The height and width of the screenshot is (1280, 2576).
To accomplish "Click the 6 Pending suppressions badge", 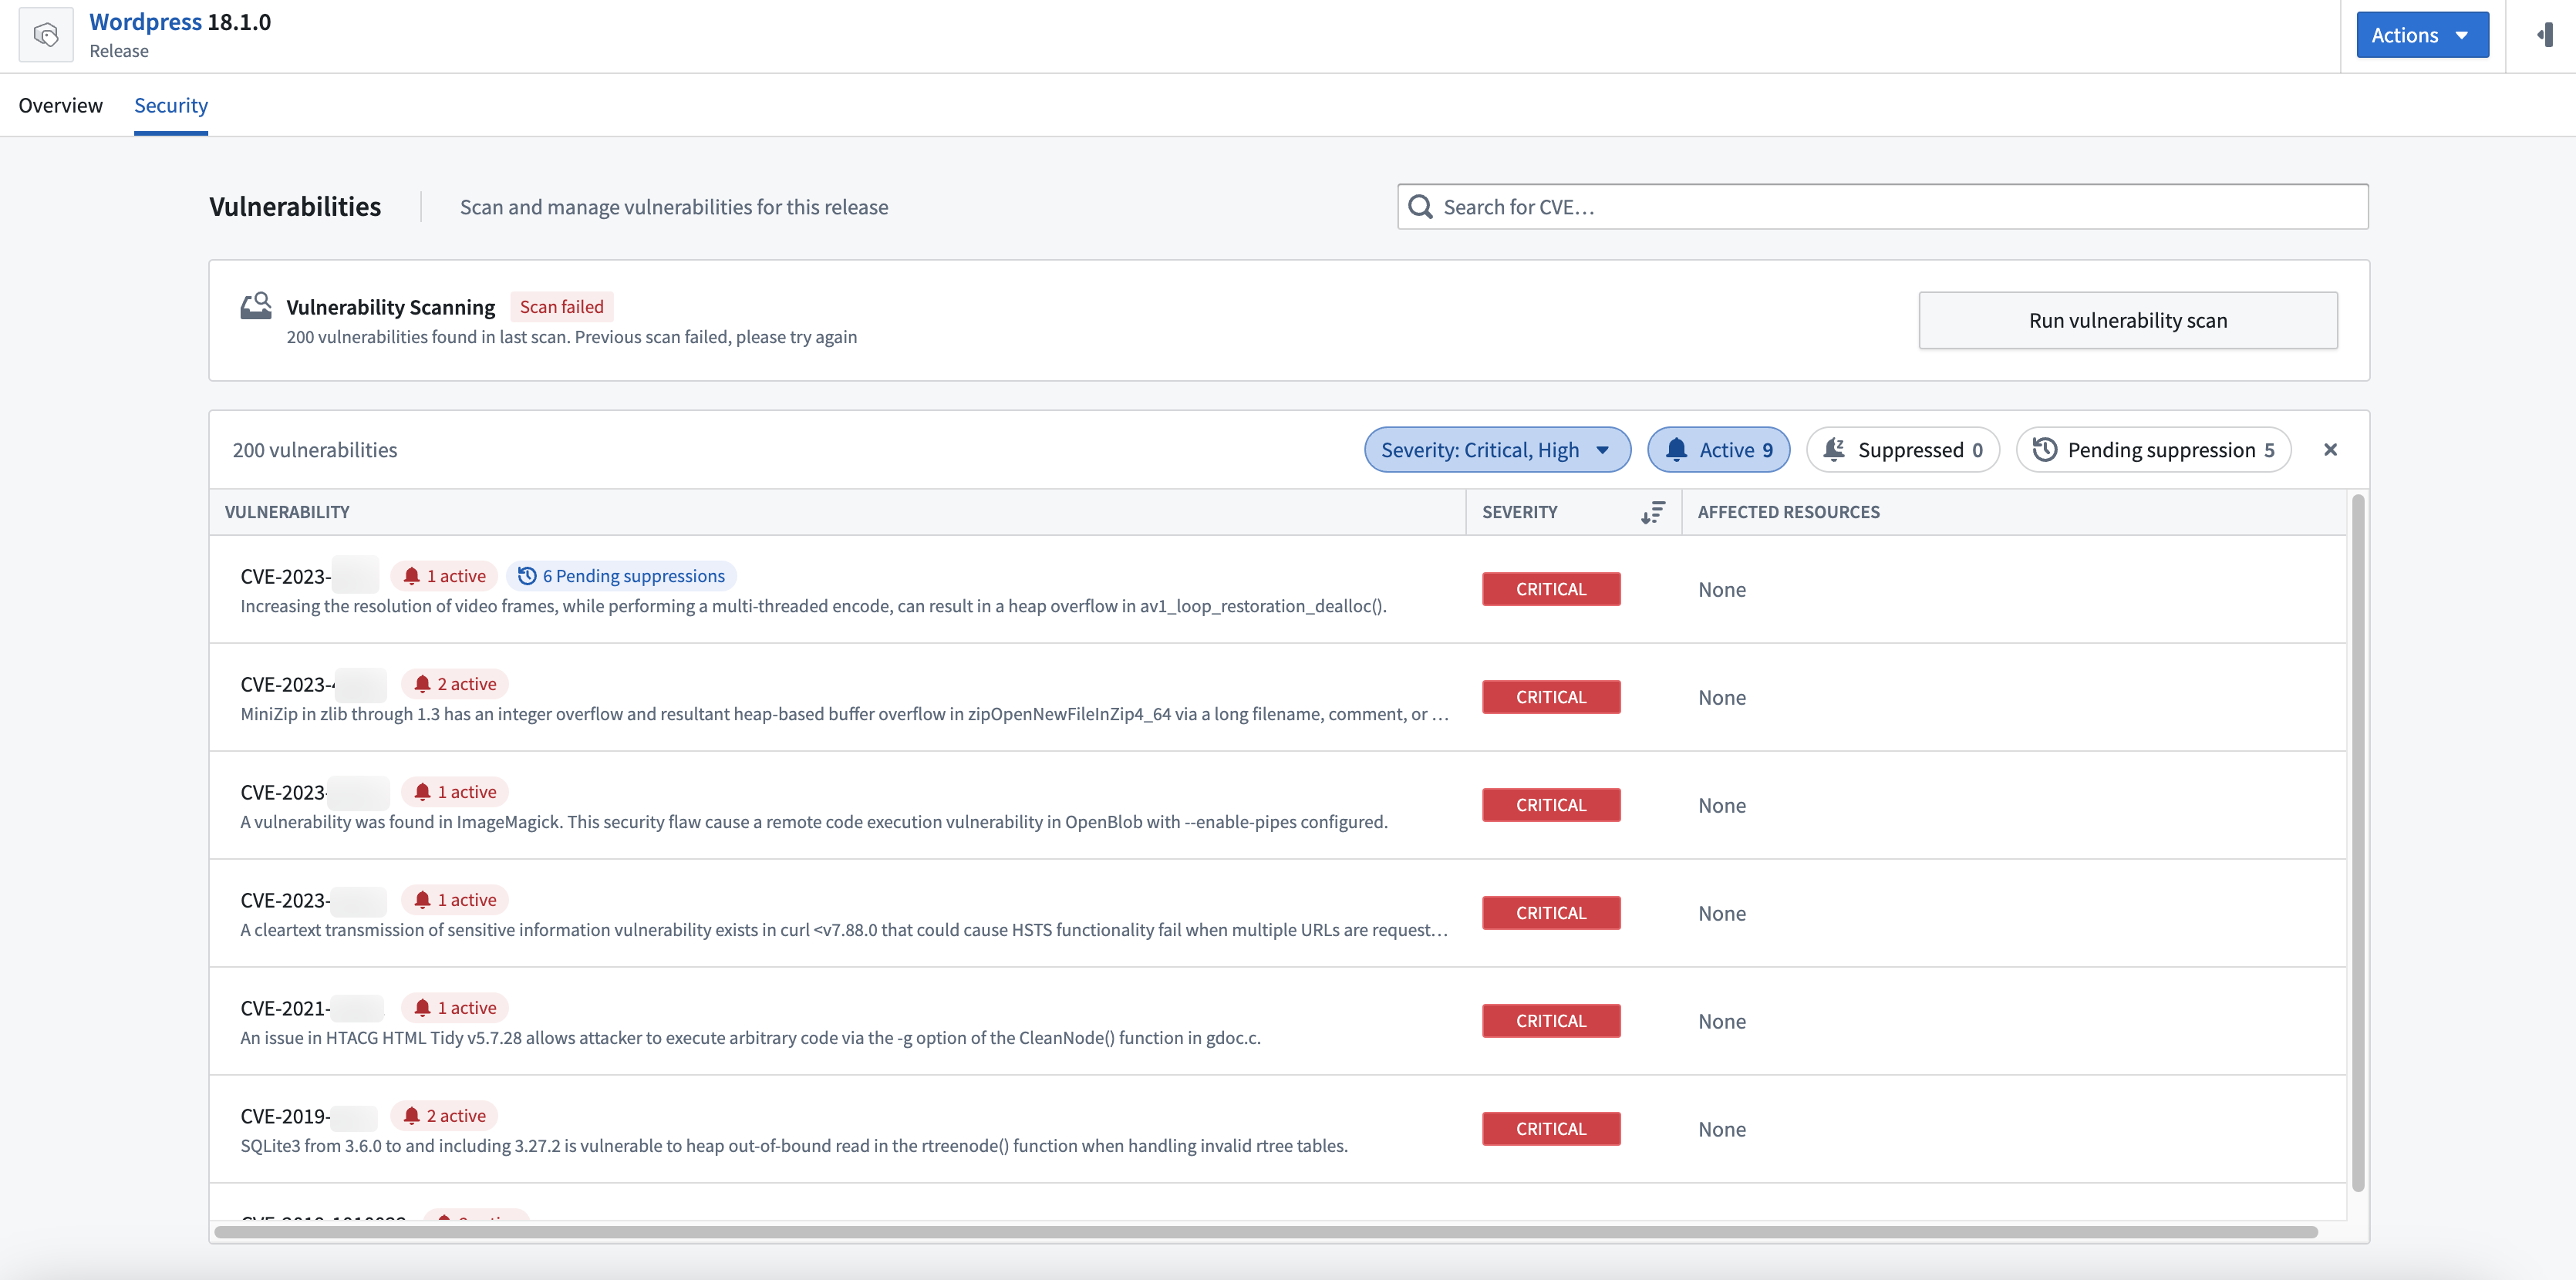I will 621,576.
